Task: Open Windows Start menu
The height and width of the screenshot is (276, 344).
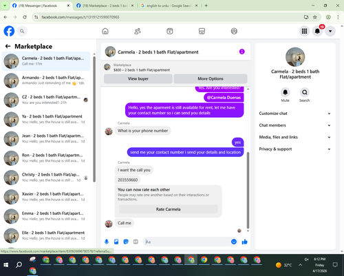Action: pyautogui.click(x=6, y=265)
